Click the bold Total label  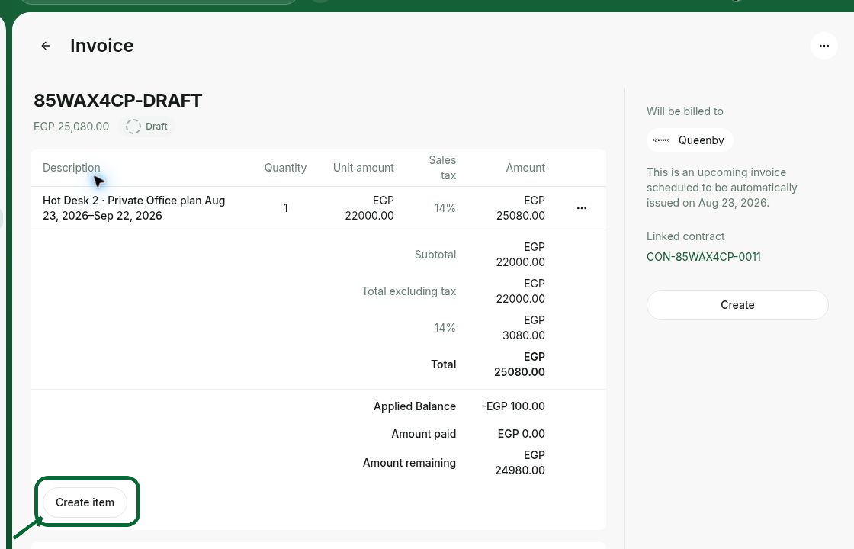pos(443,364)
